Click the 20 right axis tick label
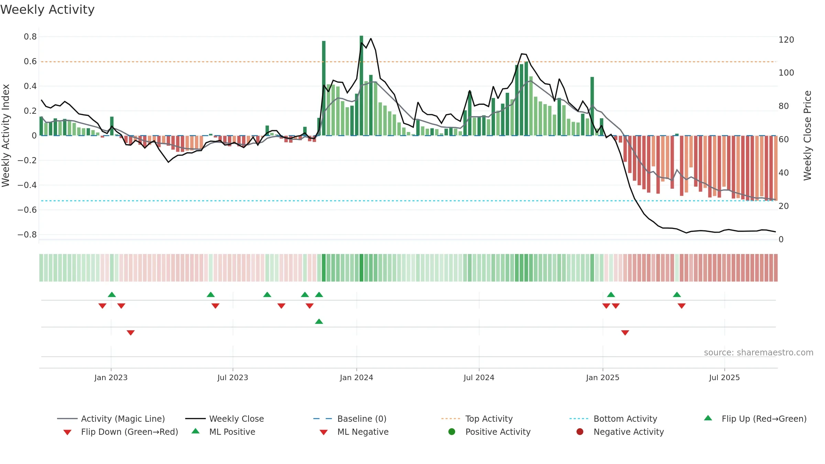Viewport: 825px width, 464px height. point(784,206)
